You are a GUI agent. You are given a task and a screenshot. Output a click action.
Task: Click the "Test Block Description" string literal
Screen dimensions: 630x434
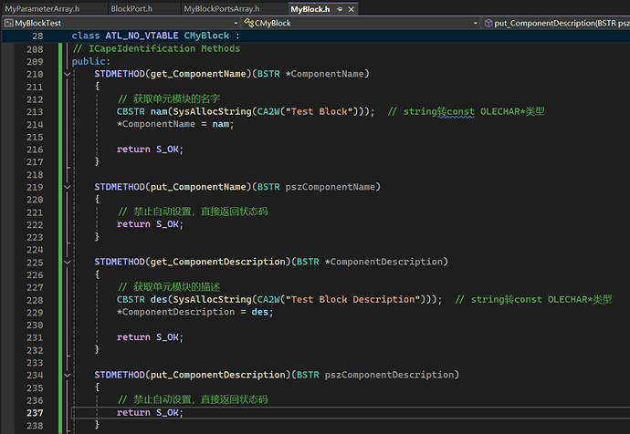(x=352, y=300)
